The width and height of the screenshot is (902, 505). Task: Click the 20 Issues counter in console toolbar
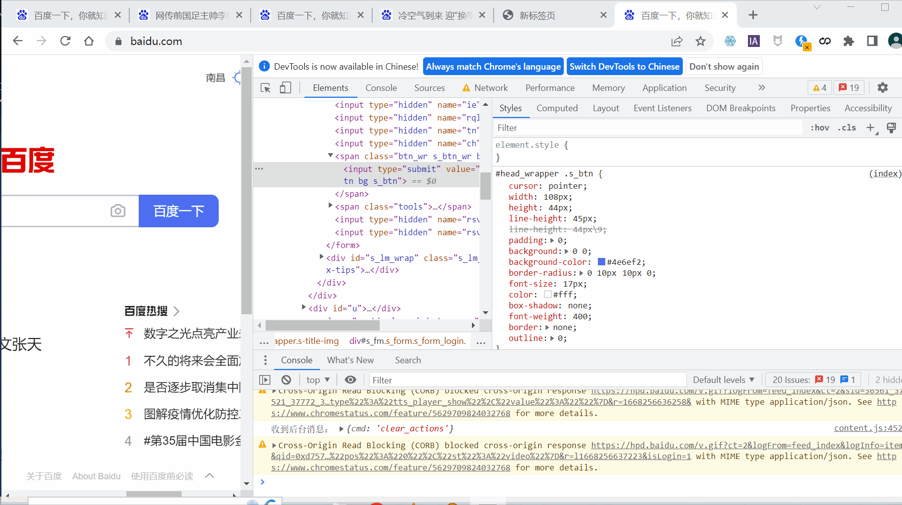pos(813,379)
